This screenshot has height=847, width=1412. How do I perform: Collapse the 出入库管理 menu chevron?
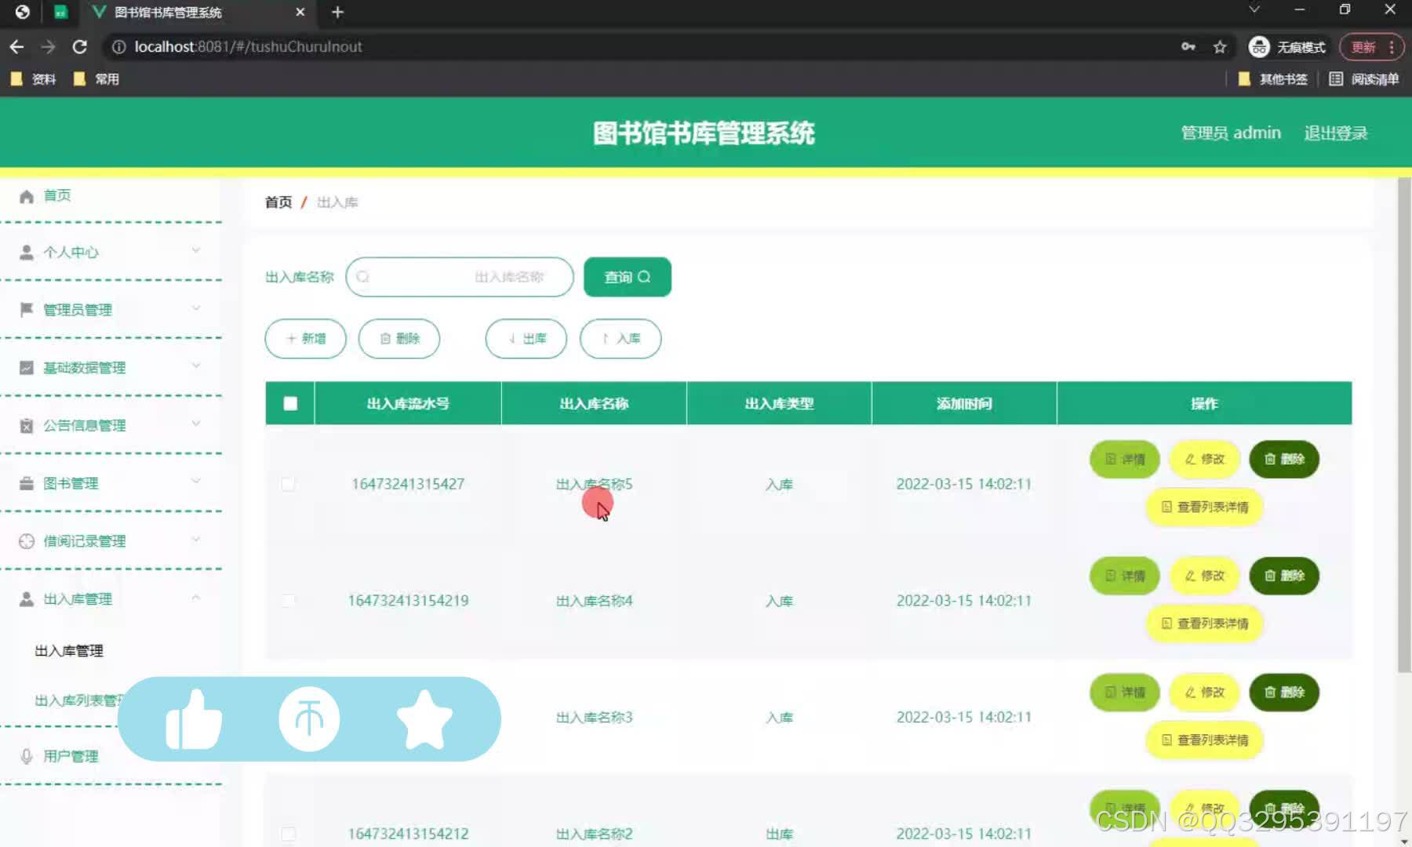pos(196,598)
